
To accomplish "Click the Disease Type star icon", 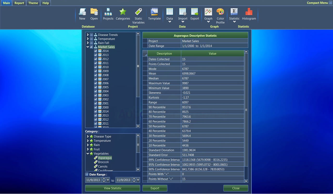I will coord(91,136).
